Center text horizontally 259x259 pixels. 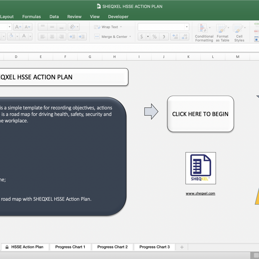(x=52, y=36)
